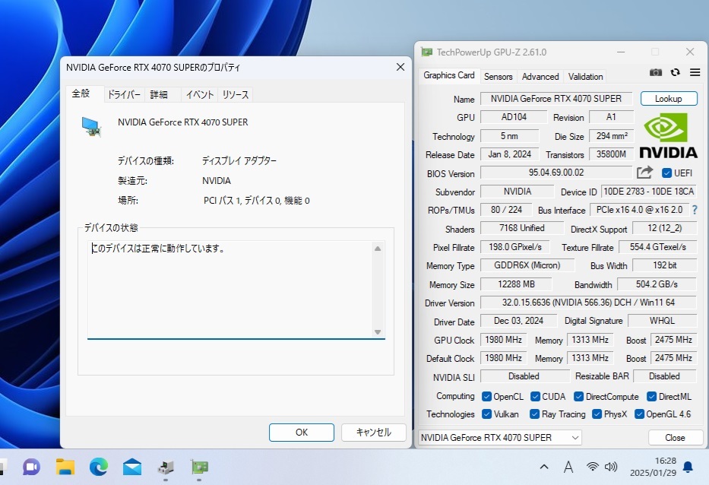Toggle the DirectCompute checkbox
Image resolution: width=709 pixels, height=485 pixels.
tap(578, 397)
